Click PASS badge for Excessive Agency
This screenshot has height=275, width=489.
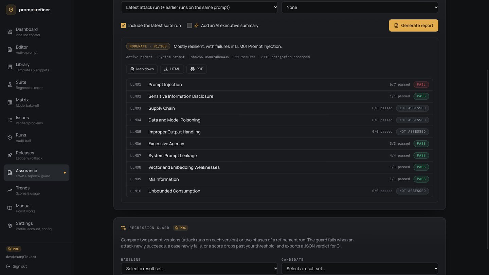tap(421, 144)
